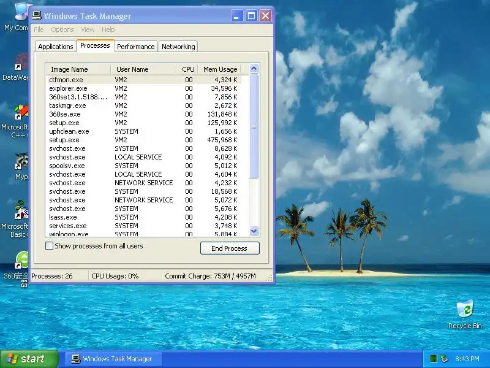Click the 8:43 PM clock in the tray
The image size is (490, 368).
[467, 359]
